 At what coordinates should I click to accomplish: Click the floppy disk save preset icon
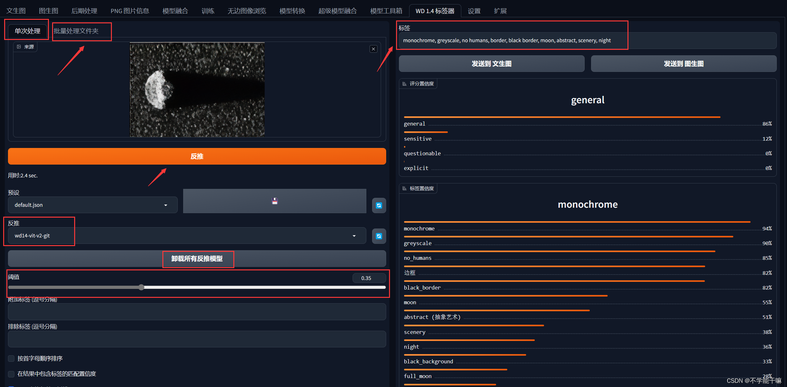click(x=275, y=201)
